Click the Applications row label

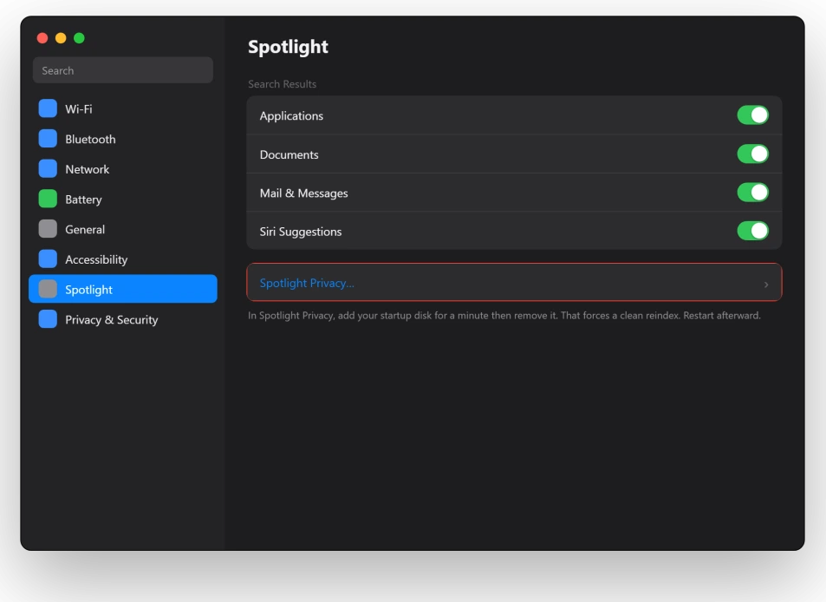[x=291, y=116]
